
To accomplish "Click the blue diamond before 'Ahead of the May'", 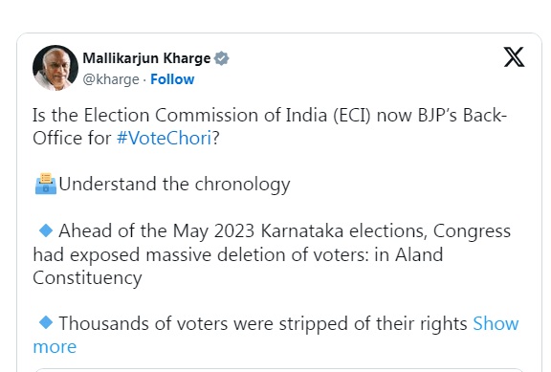I will point(46,230).
